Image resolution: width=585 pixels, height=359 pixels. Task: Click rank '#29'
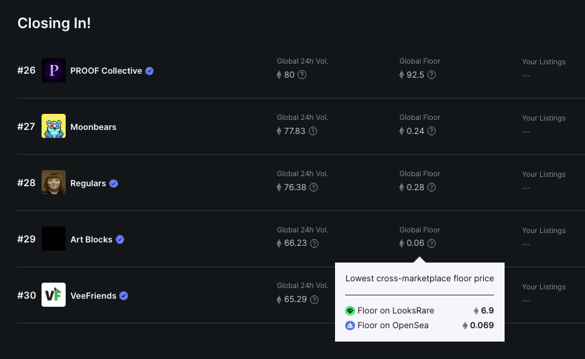(27, 239)
